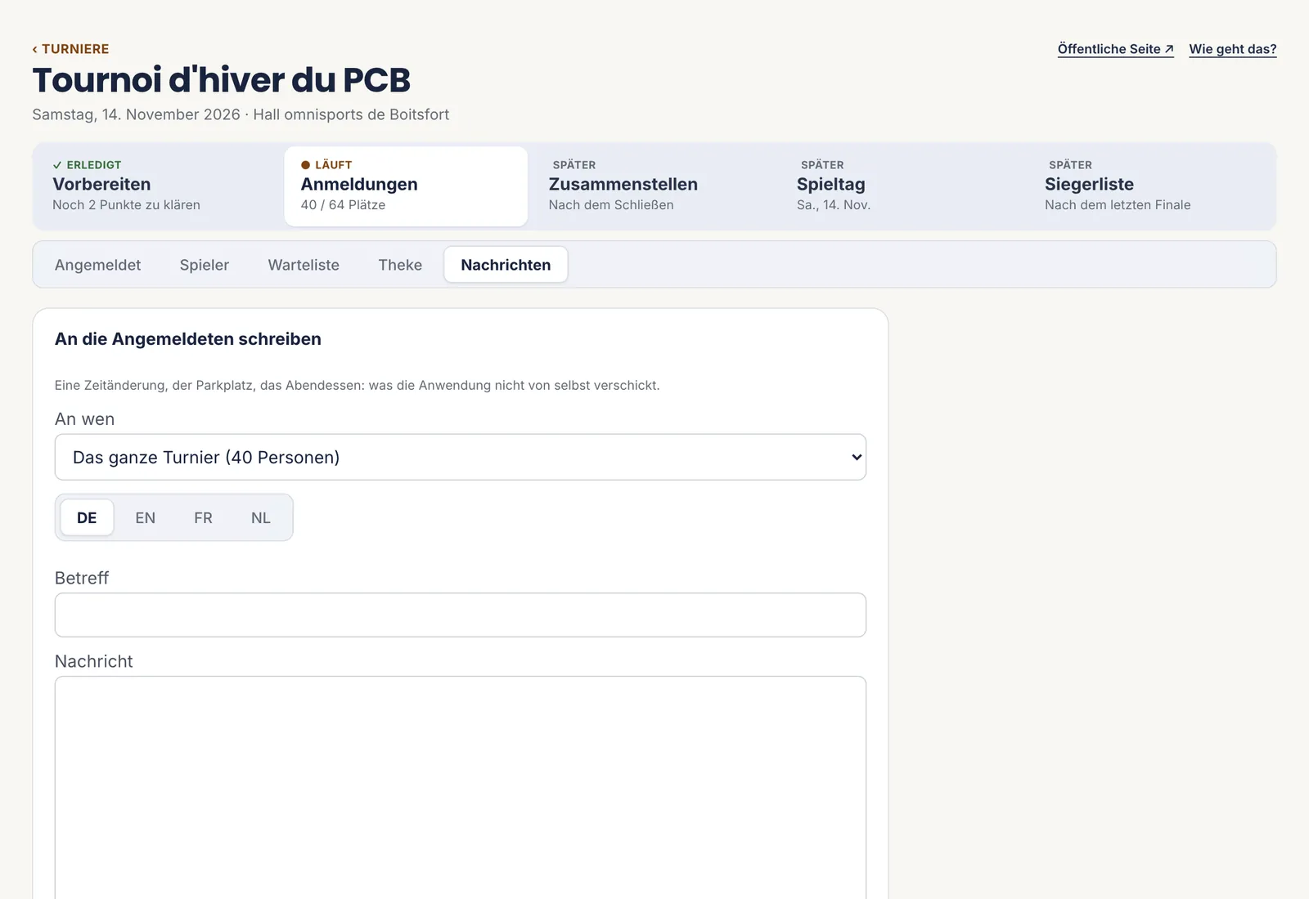Open the Vorbereiten step
Viewport: 1309px width, 899px height.
158,186
